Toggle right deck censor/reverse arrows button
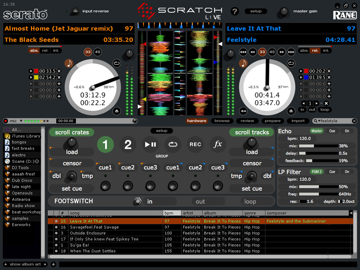Viewport: 360px width, 270px height. [243, 111]
